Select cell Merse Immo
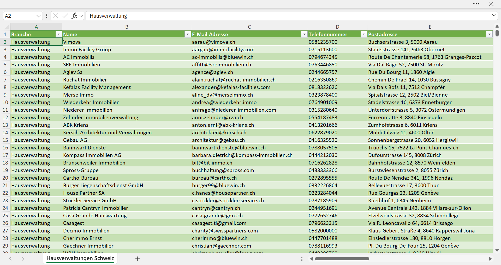This screenshot has width=501, height=265. 127,95
